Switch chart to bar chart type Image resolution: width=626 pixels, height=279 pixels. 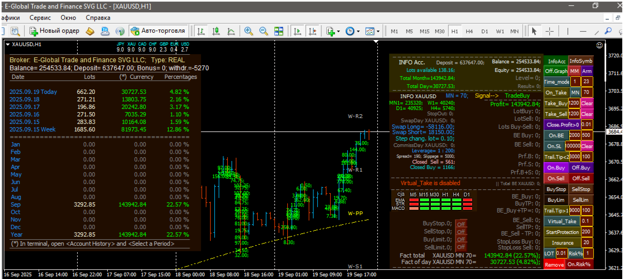pyautogui.click(x=201, y=31)
